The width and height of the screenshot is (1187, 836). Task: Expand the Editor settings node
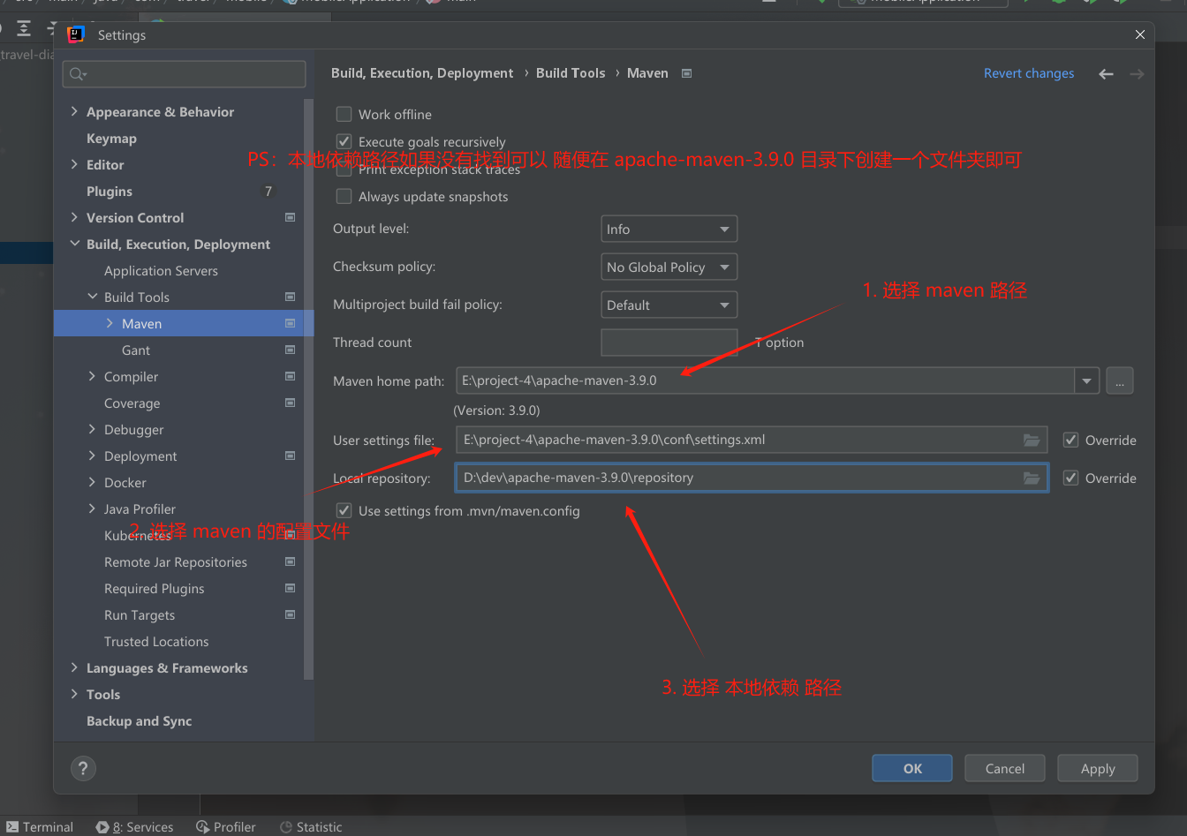click(74, 165)
